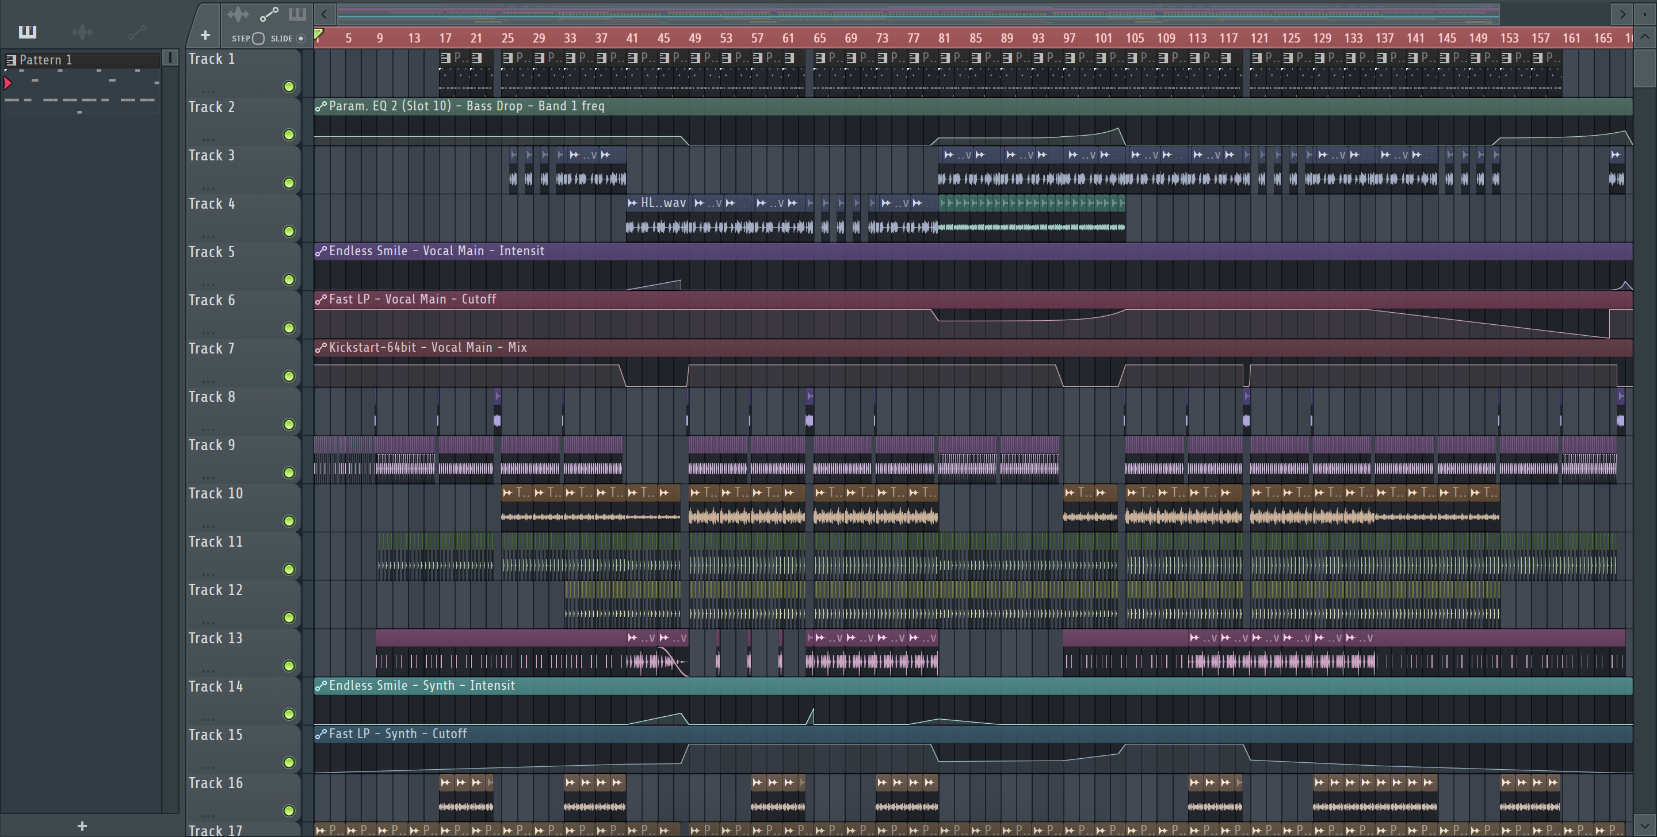Click the vertical scrollbar thumb at right

(x=1645, y=67)
